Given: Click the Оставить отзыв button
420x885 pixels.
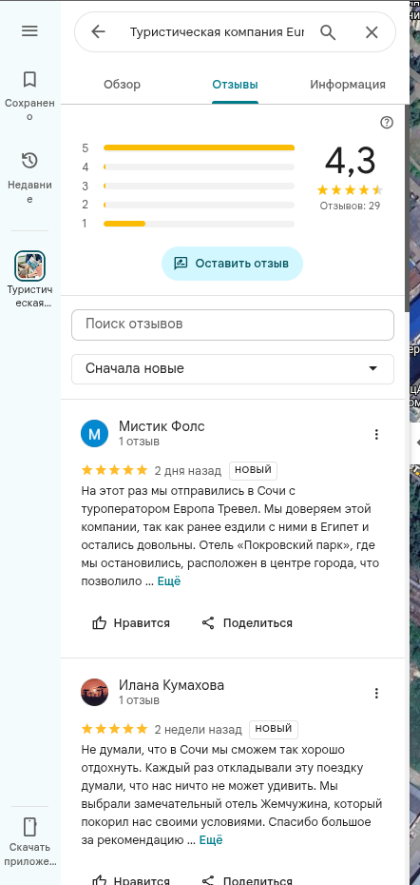Looking at the screenshot, I should pyautogui.click(x=232, y=264).
